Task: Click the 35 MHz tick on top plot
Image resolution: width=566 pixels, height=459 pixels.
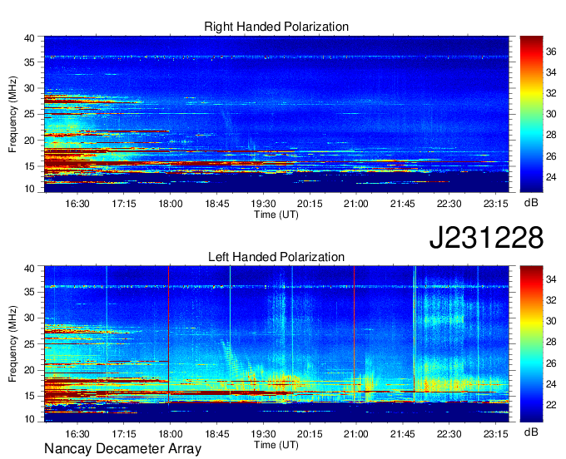Action: pos(29,62)
